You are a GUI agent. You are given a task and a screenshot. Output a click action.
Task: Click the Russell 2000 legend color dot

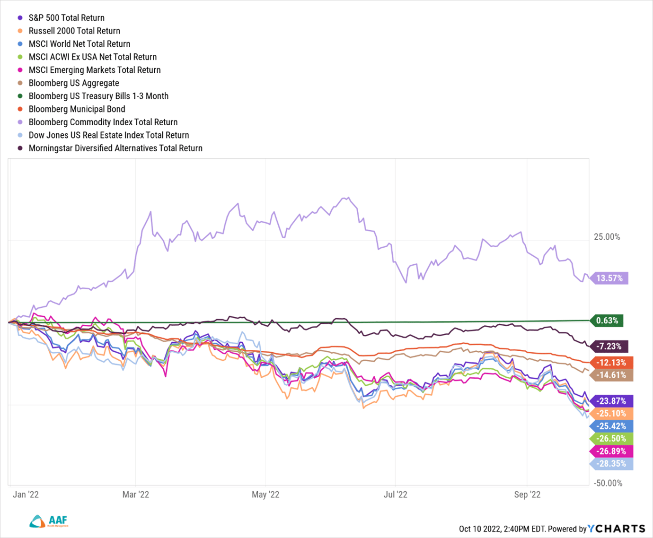[20, 31]
